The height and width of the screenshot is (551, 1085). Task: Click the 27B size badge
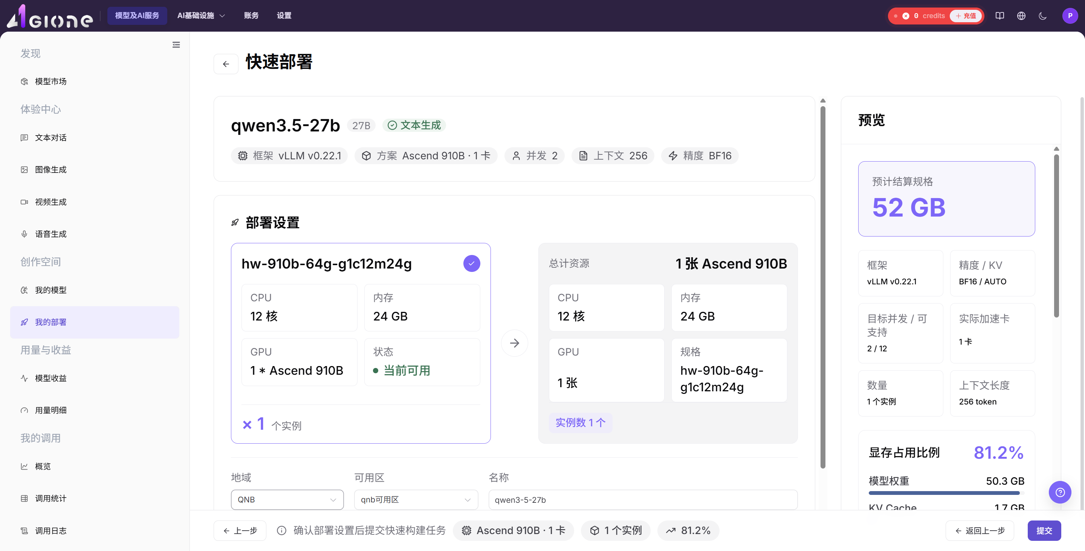[361, 125]
